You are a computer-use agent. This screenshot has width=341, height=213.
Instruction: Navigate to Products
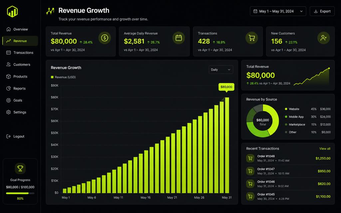pyautogui.click(x=20, y=76)
